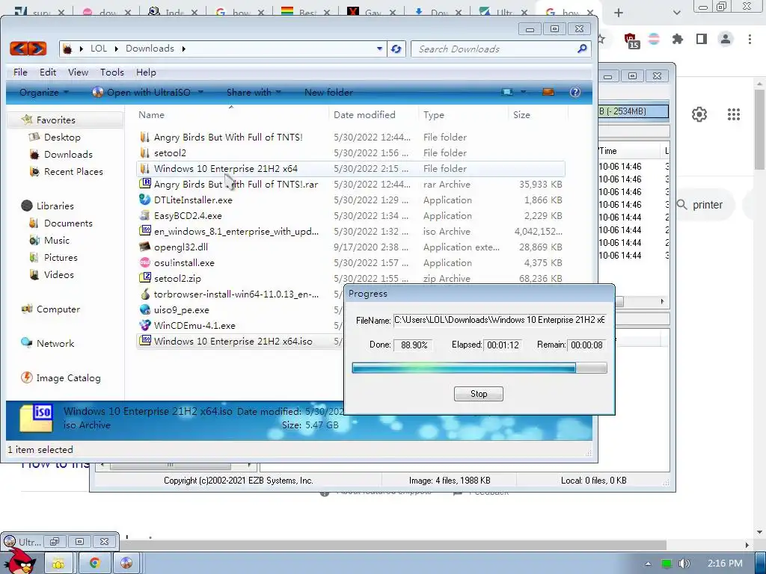The width and height of the screenshot is (766, 574).
Task: Open Chrome from the taskbar
Action: point(94,564)
